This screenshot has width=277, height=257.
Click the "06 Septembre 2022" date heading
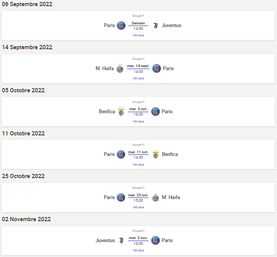27,4
